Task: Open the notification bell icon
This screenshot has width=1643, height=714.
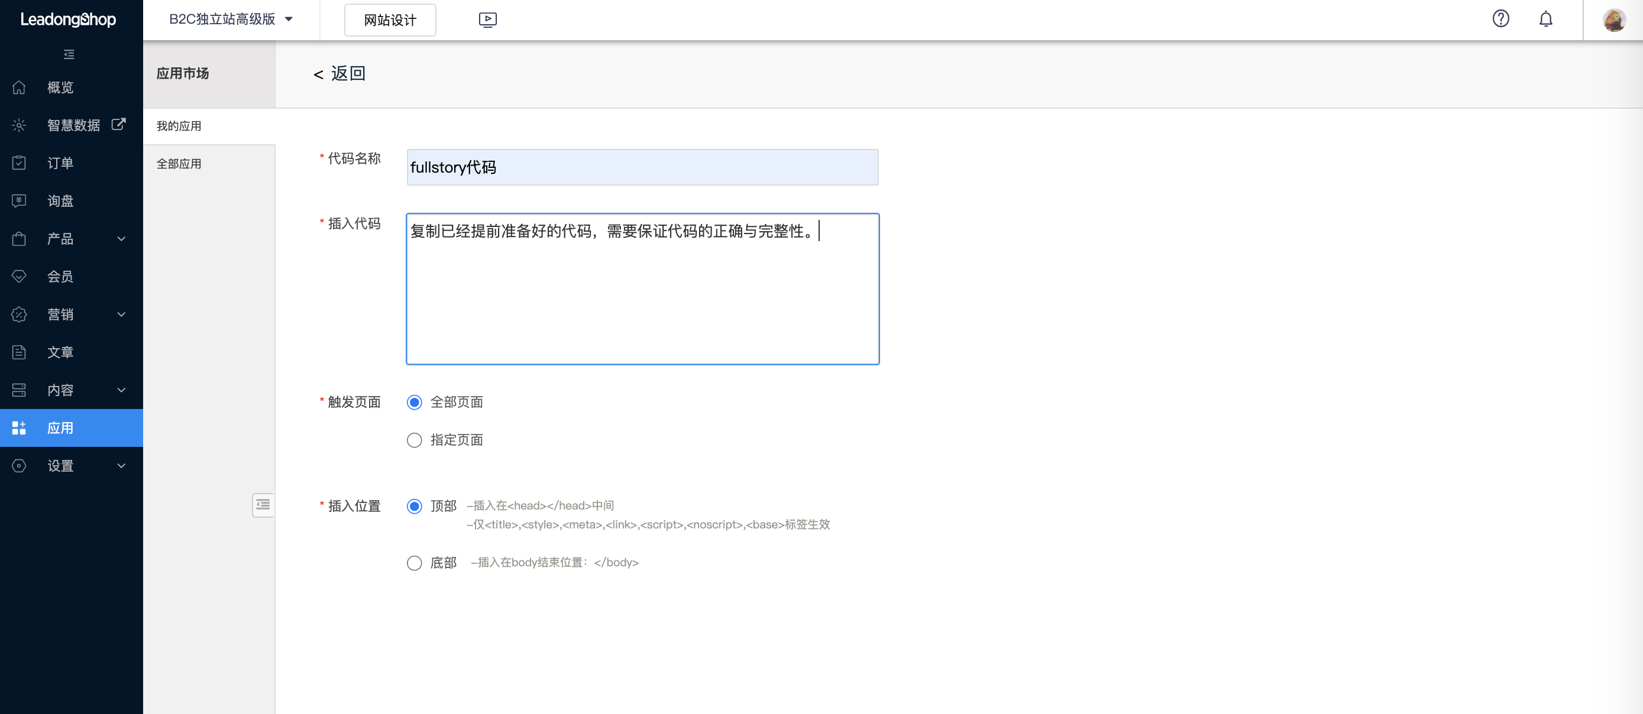Action: [1546, 19]
